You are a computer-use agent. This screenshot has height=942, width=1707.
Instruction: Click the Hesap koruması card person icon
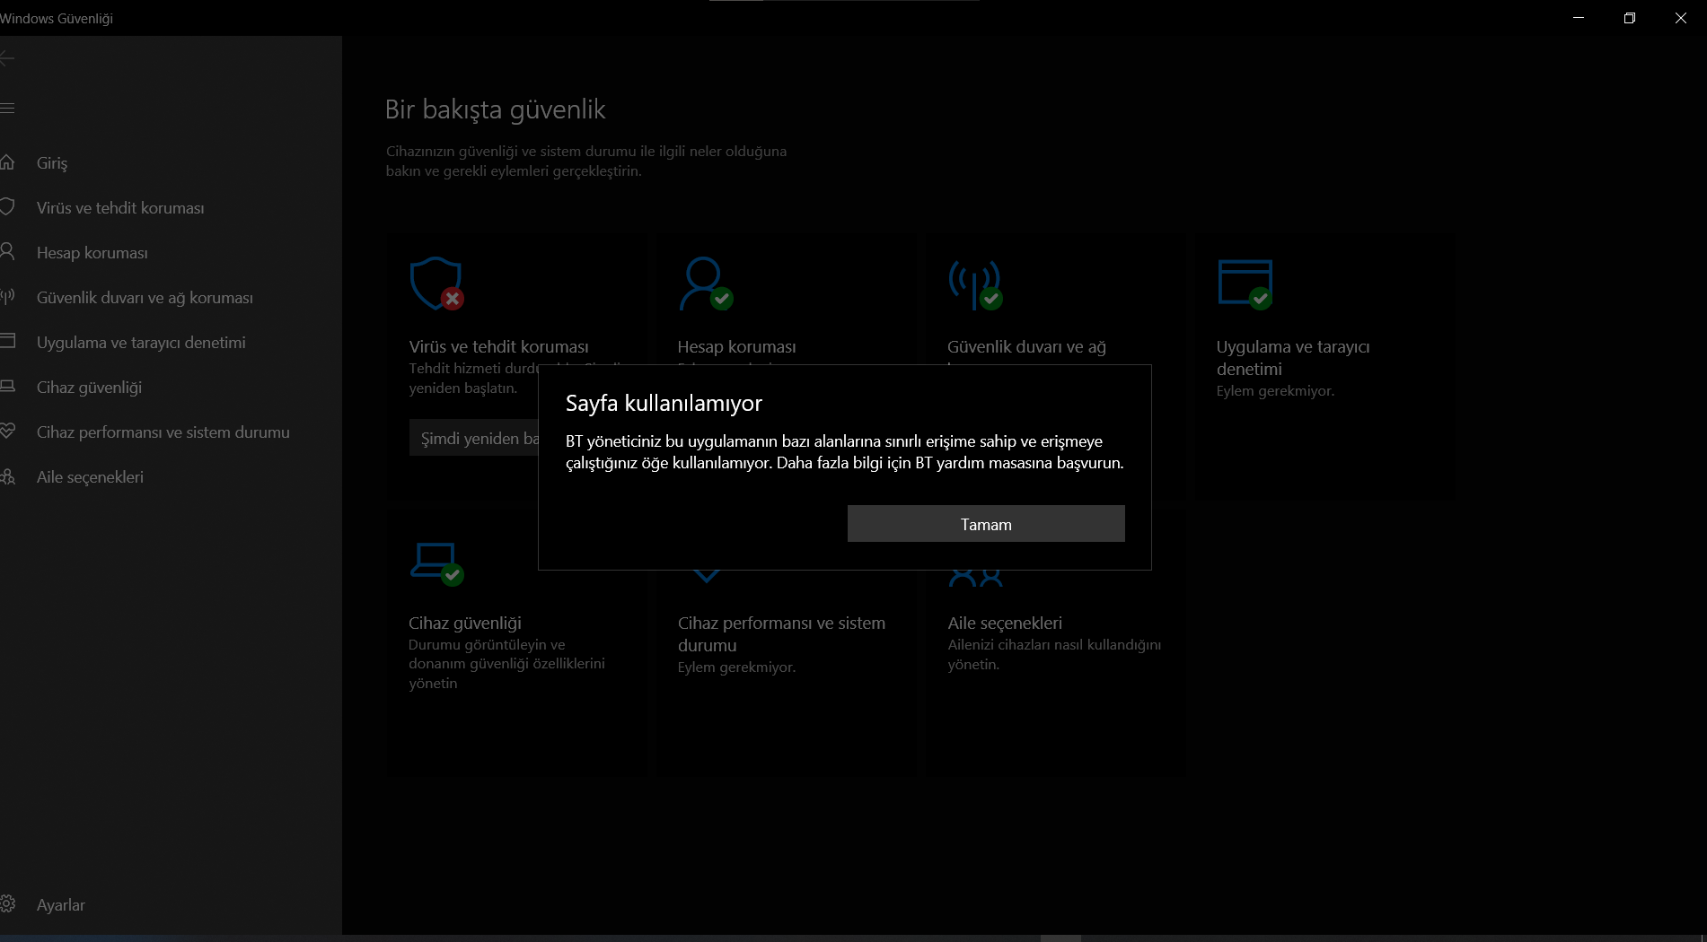706,283
